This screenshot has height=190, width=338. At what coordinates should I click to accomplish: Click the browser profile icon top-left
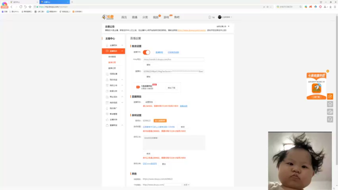pos(4,4)
